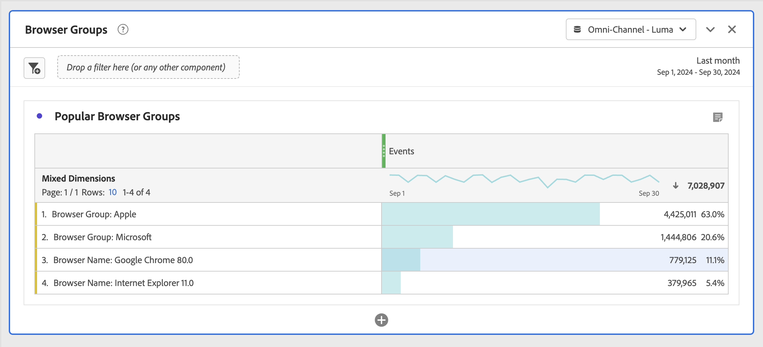
Task: Select the Browser Group: Microsoft row
Action: coord(102,237)
